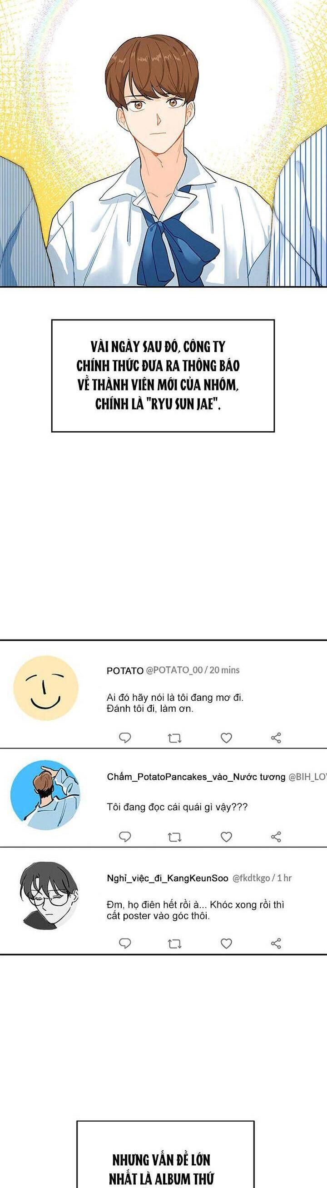Click the retweet icon under POTATO's post
Screen dimensions: 327x1188
point(174,739)
